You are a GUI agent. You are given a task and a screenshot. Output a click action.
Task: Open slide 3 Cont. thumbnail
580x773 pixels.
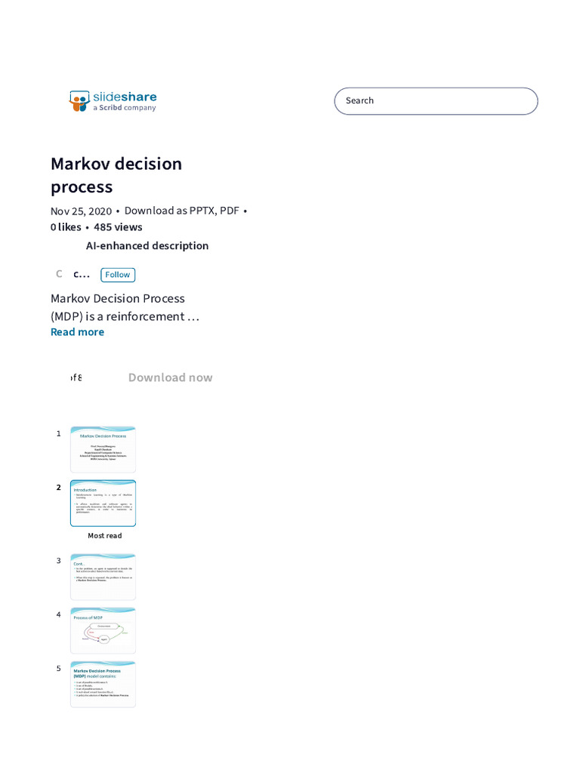(103, 577)
